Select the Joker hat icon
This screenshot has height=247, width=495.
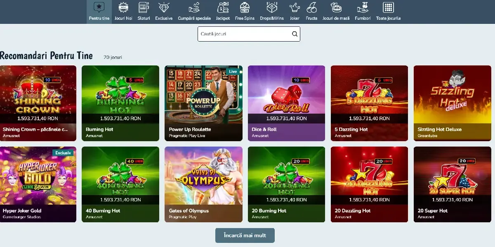(x=295, y=7)
